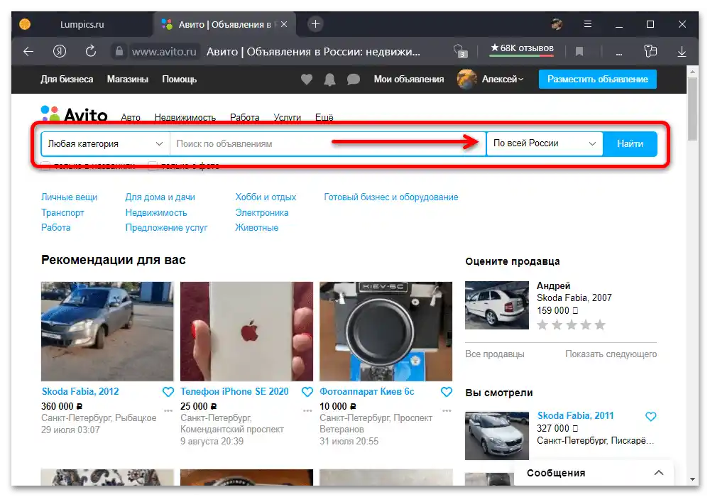The height and width of the screenshot is (497, 710).
Task: Open the Транспорт category
Action: (x=62, y=213)
